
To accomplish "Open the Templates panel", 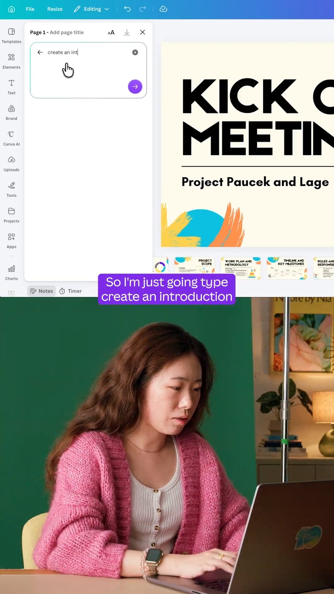I will (11, 36).
